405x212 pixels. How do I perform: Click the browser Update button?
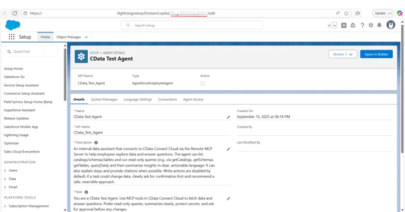pyautogui.click(x=380, y=13)
